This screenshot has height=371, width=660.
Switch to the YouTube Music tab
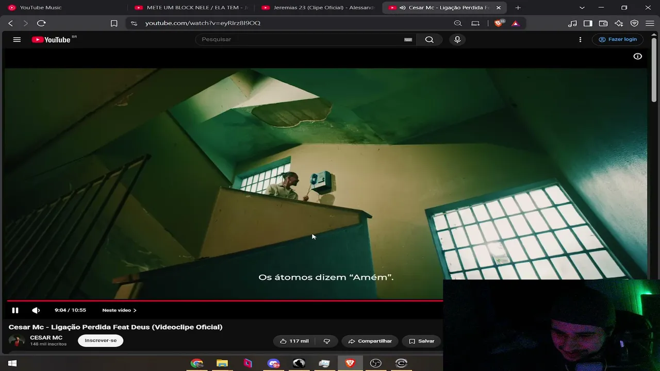64,8
